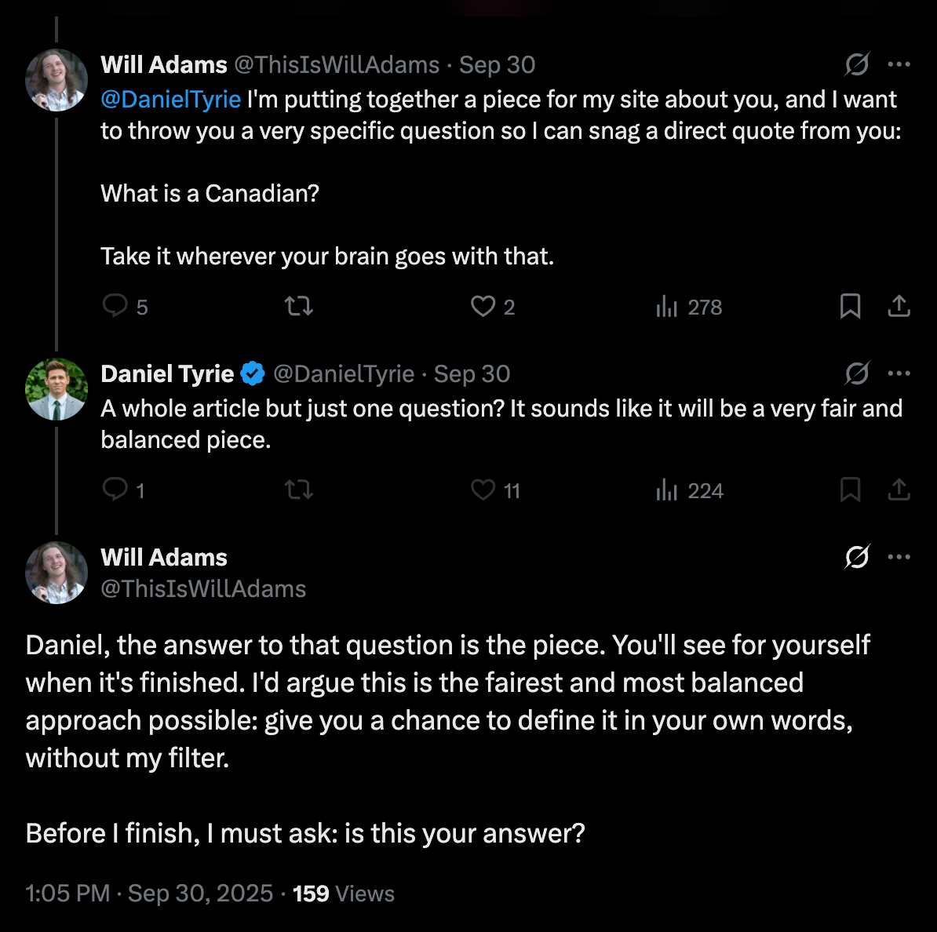Share Daniel Tyrie's reply
The width and height of the screenshot is (937, 932).
tap(899, 490)
